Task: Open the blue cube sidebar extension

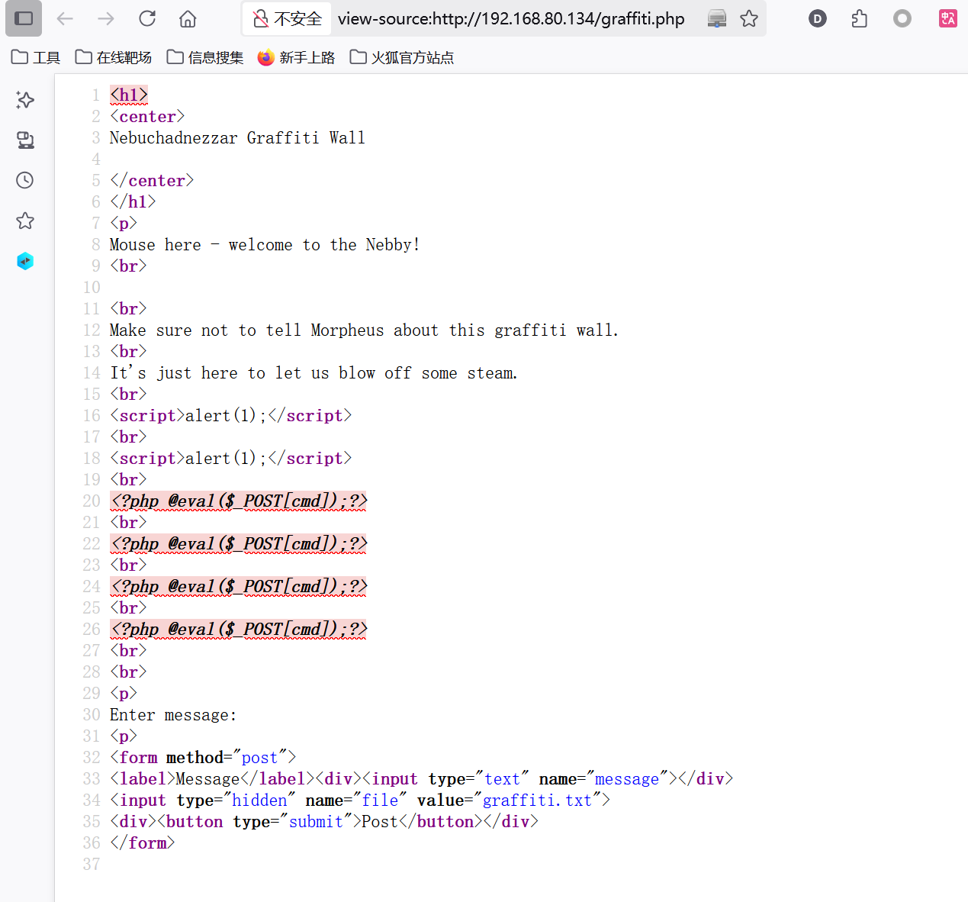Action: 25,261
